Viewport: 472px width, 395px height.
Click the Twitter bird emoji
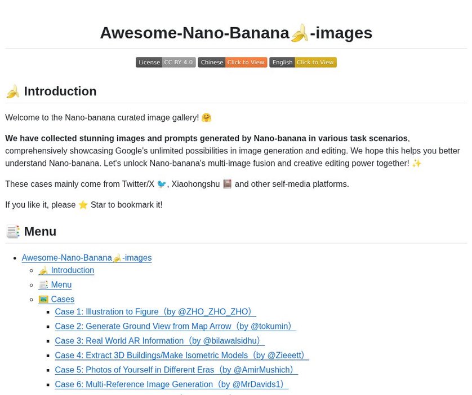tap(162, 184)
